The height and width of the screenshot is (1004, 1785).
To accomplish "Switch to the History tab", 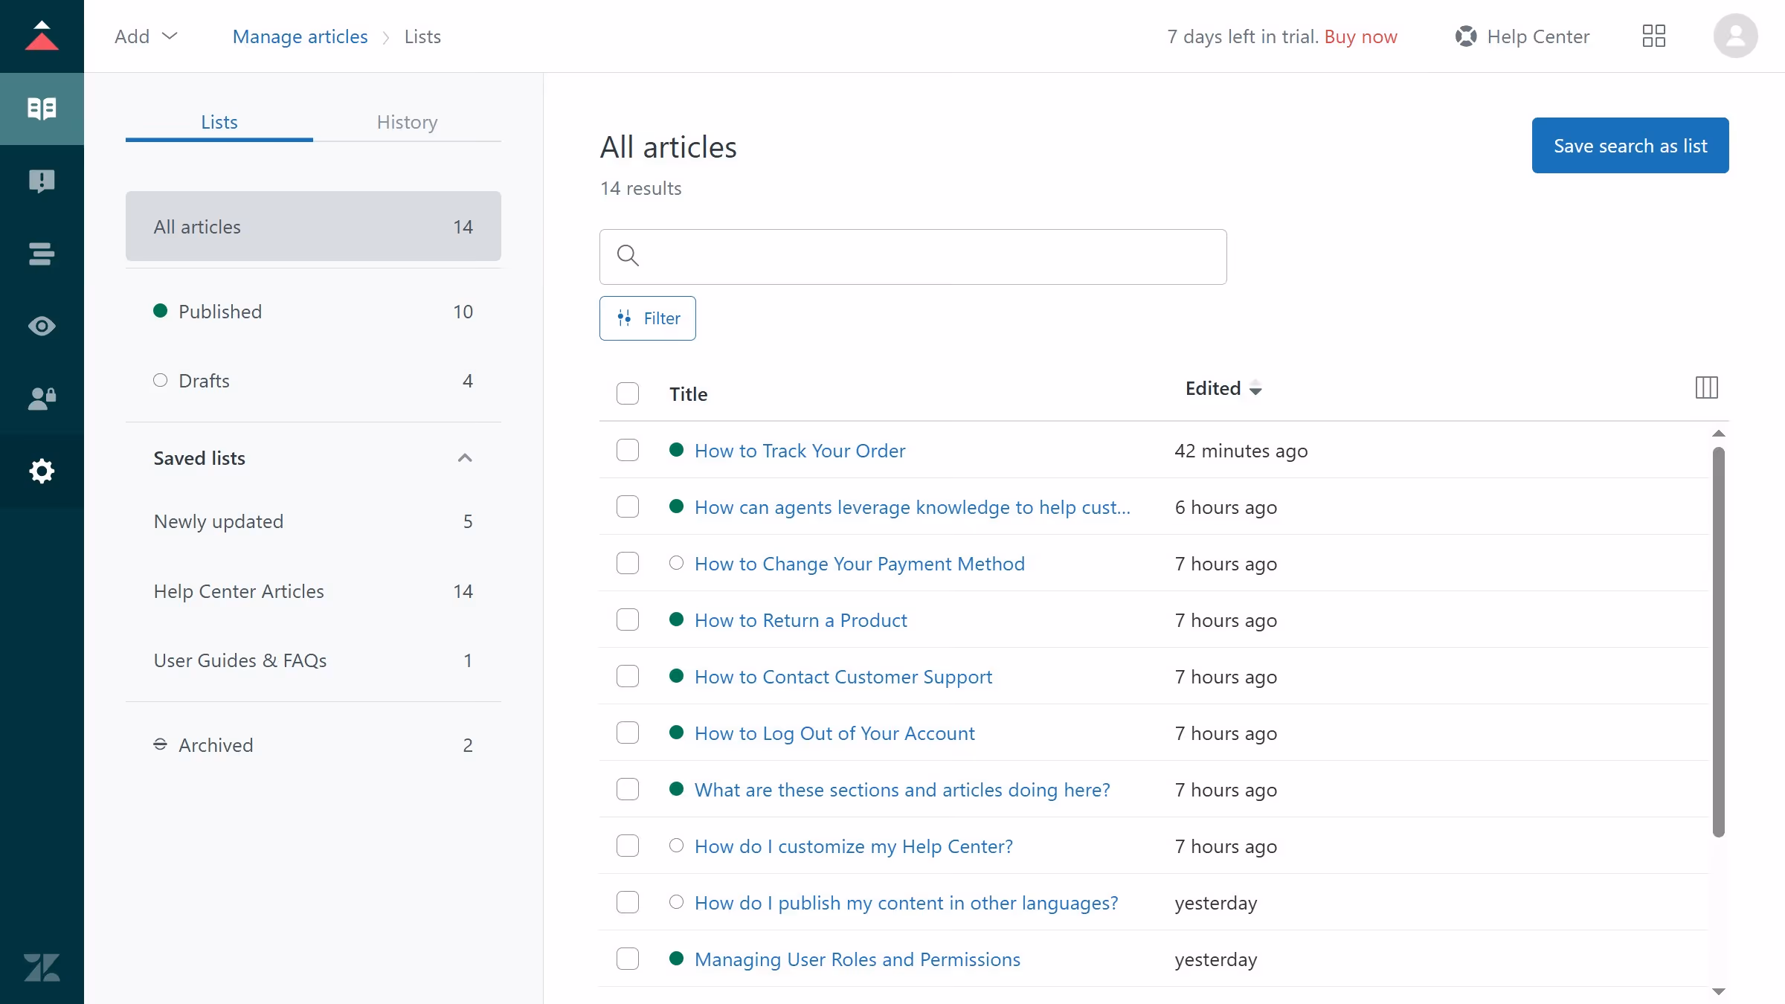I will point(407,122).
